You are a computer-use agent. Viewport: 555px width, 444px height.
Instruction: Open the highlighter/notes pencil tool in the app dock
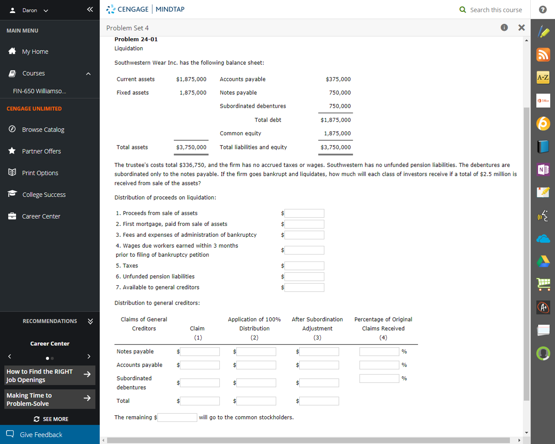[x=543, y=31]
